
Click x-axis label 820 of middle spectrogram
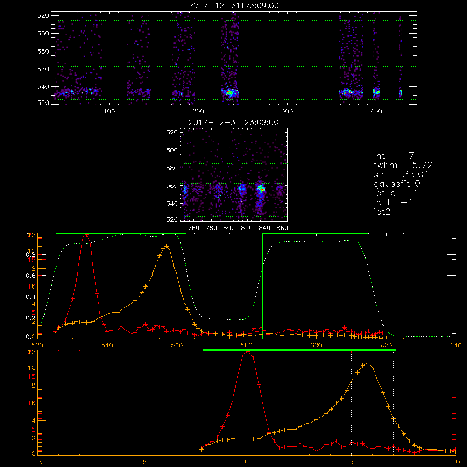[247, 228]
